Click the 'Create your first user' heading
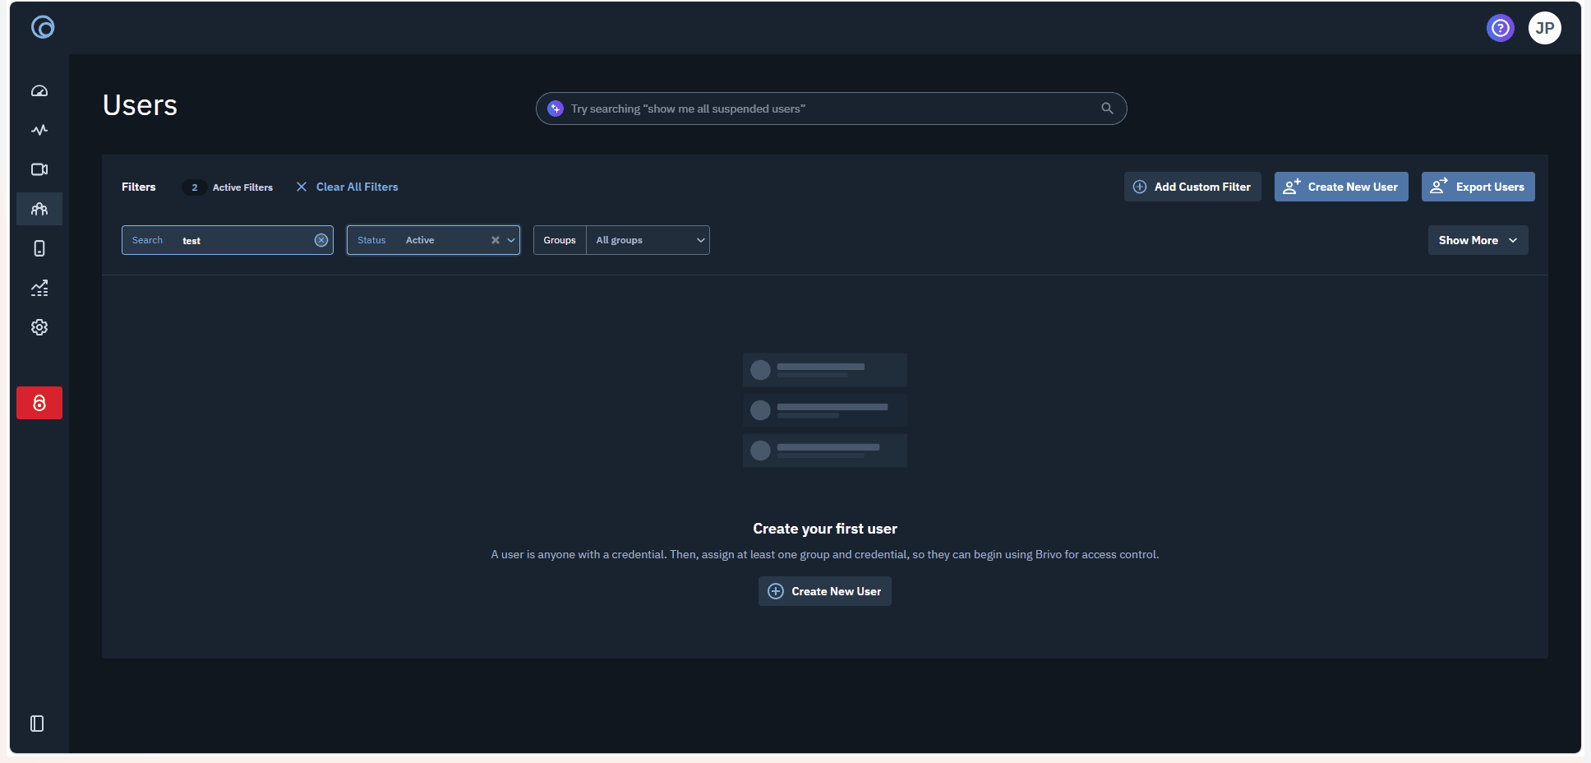Screen dimensions: 1591x763 tap(825, 529)
